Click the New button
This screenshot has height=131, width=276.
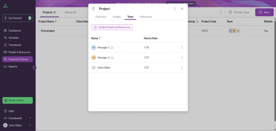tap(264, 12)
